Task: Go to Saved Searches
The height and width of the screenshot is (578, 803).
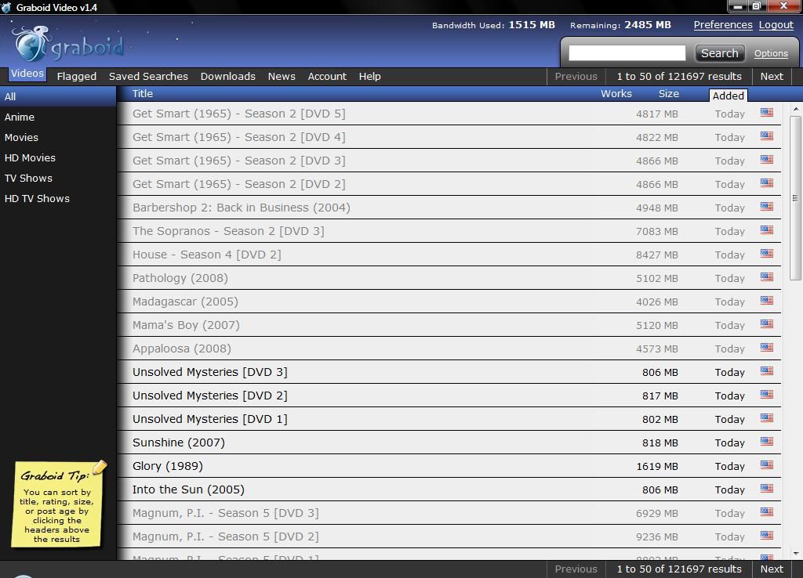Action: click(148, 76)
